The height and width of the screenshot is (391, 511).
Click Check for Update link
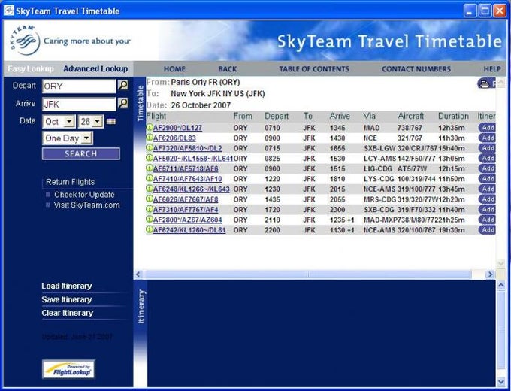click(x=84, y=195)
